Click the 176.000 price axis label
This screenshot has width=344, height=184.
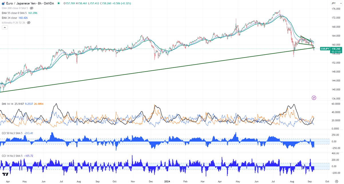(x=336, y=9)
